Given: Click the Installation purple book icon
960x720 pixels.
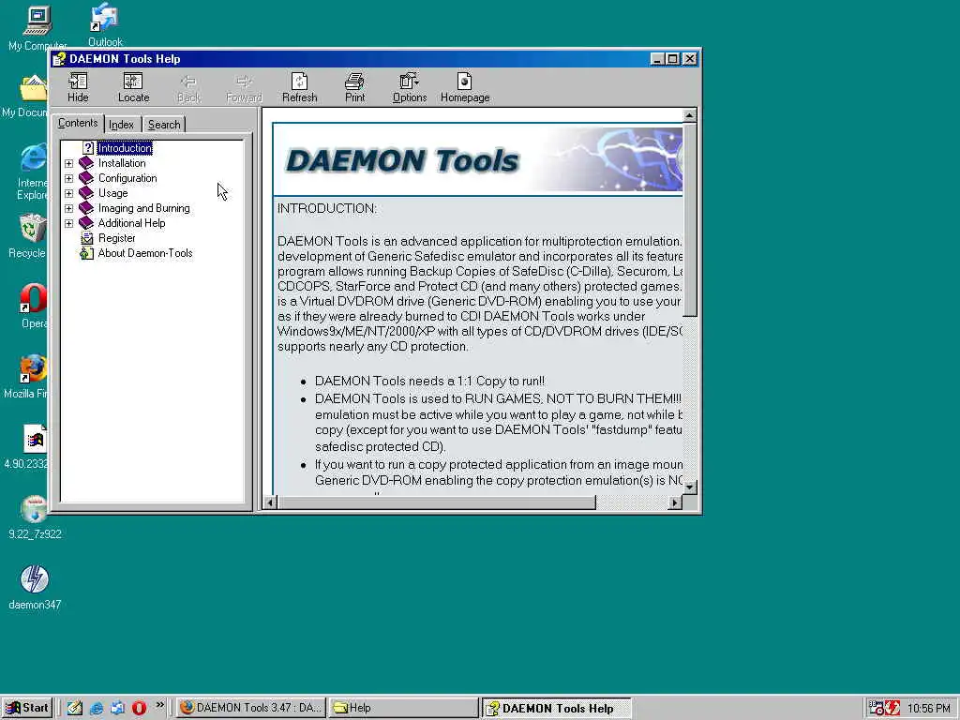Looking at the screenshot, I should coord(86,163).
